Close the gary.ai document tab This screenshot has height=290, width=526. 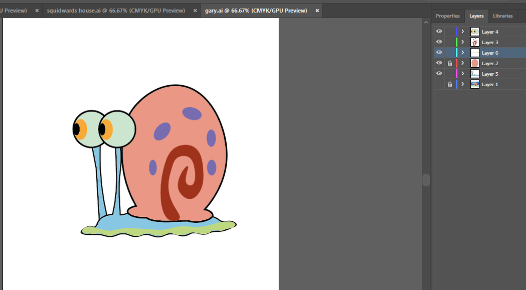coord(317,11)
